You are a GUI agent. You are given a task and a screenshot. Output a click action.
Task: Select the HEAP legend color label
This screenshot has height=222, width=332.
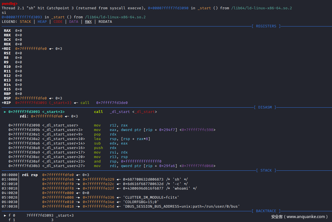click(x=42, y=22)
